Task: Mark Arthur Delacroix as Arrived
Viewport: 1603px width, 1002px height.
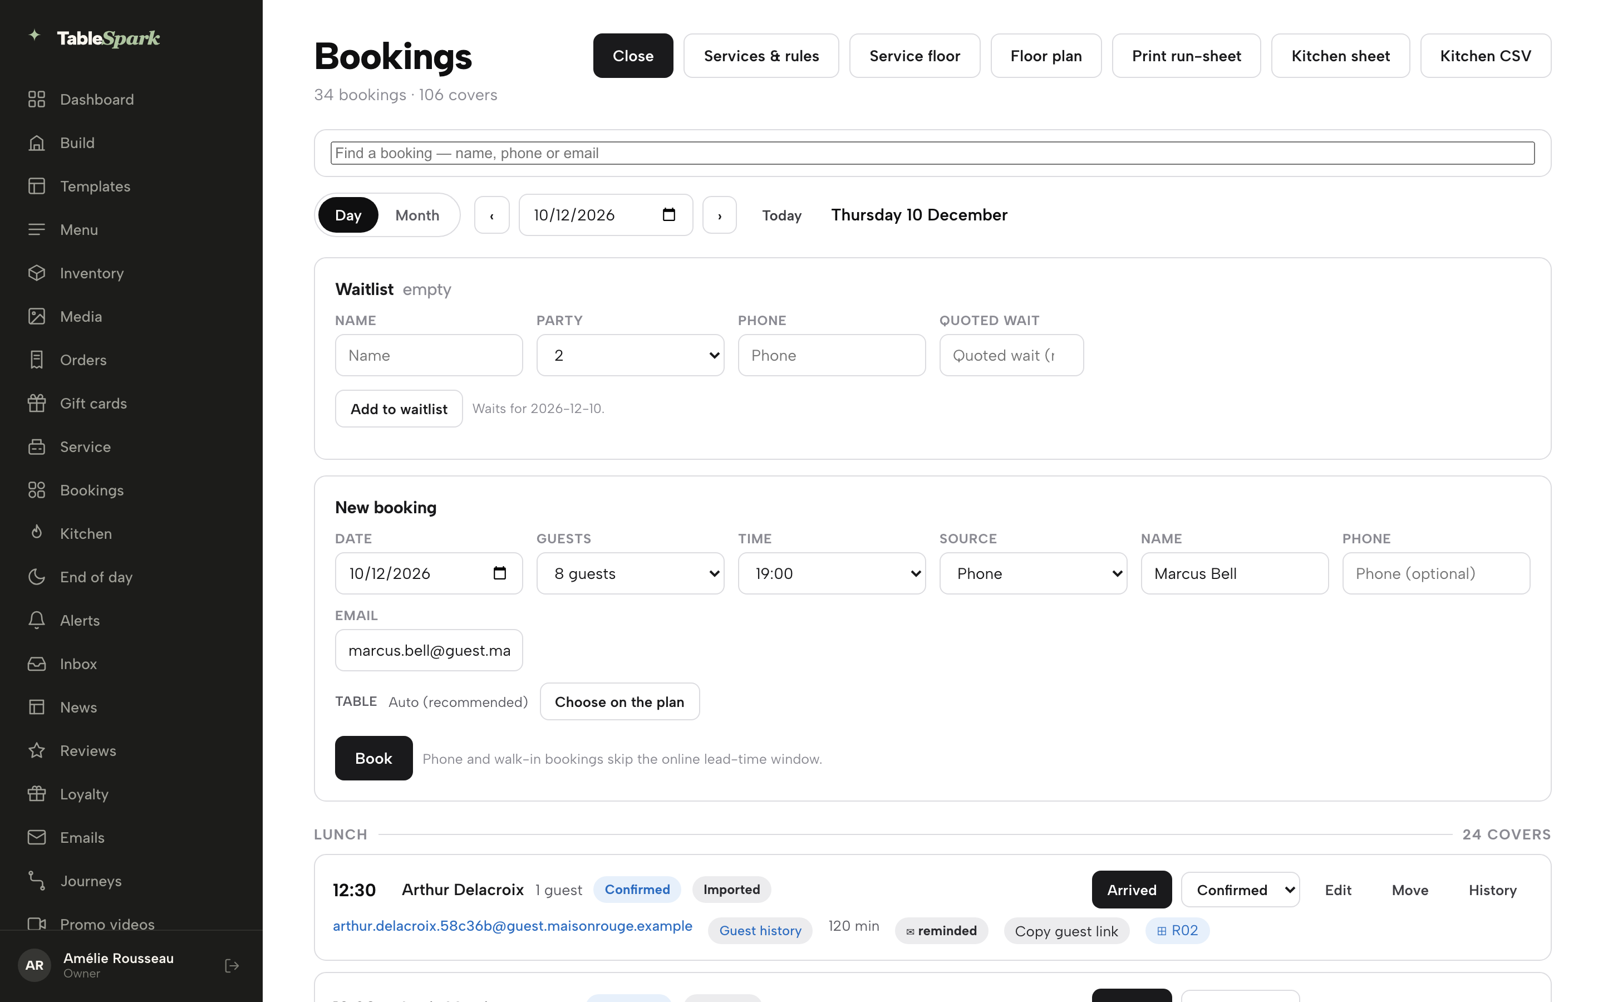Action: click(1132, 890)
